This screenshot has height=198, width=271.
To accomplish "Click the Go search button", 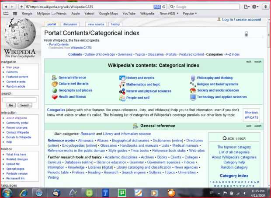I will [11, 105].
